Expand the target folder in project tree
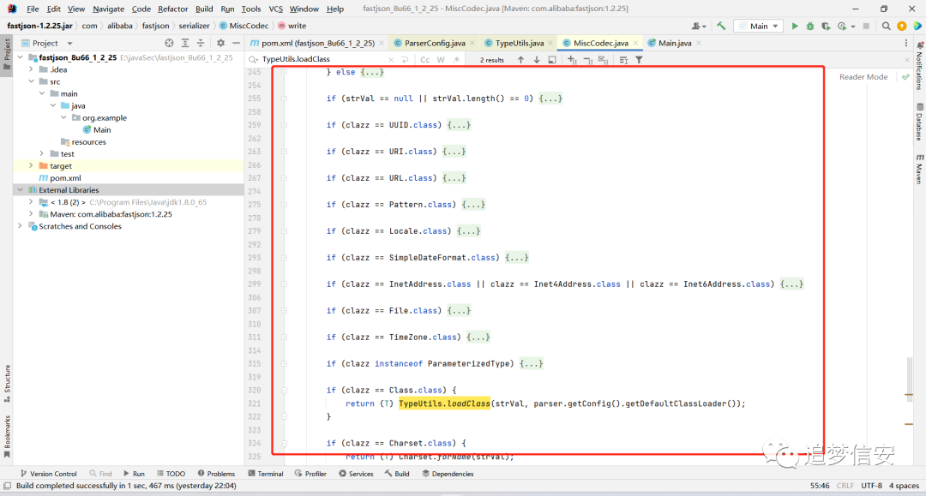 click(31, 165)
